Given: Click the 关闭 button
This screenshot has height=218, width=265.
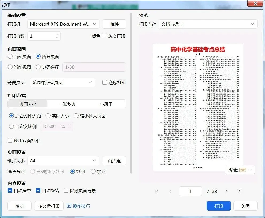Looking at the screenshot, I should pos(245,206).
